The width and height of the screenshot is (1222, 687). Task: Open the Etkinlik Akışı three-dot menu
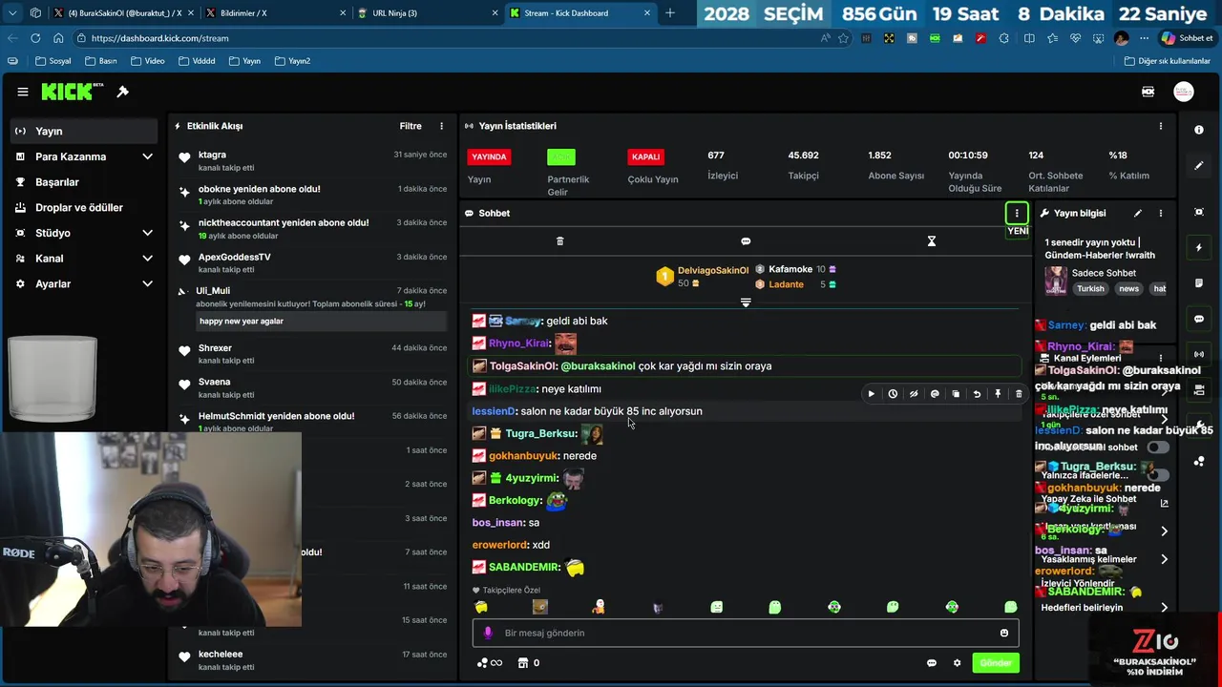[x=441, y=126]
